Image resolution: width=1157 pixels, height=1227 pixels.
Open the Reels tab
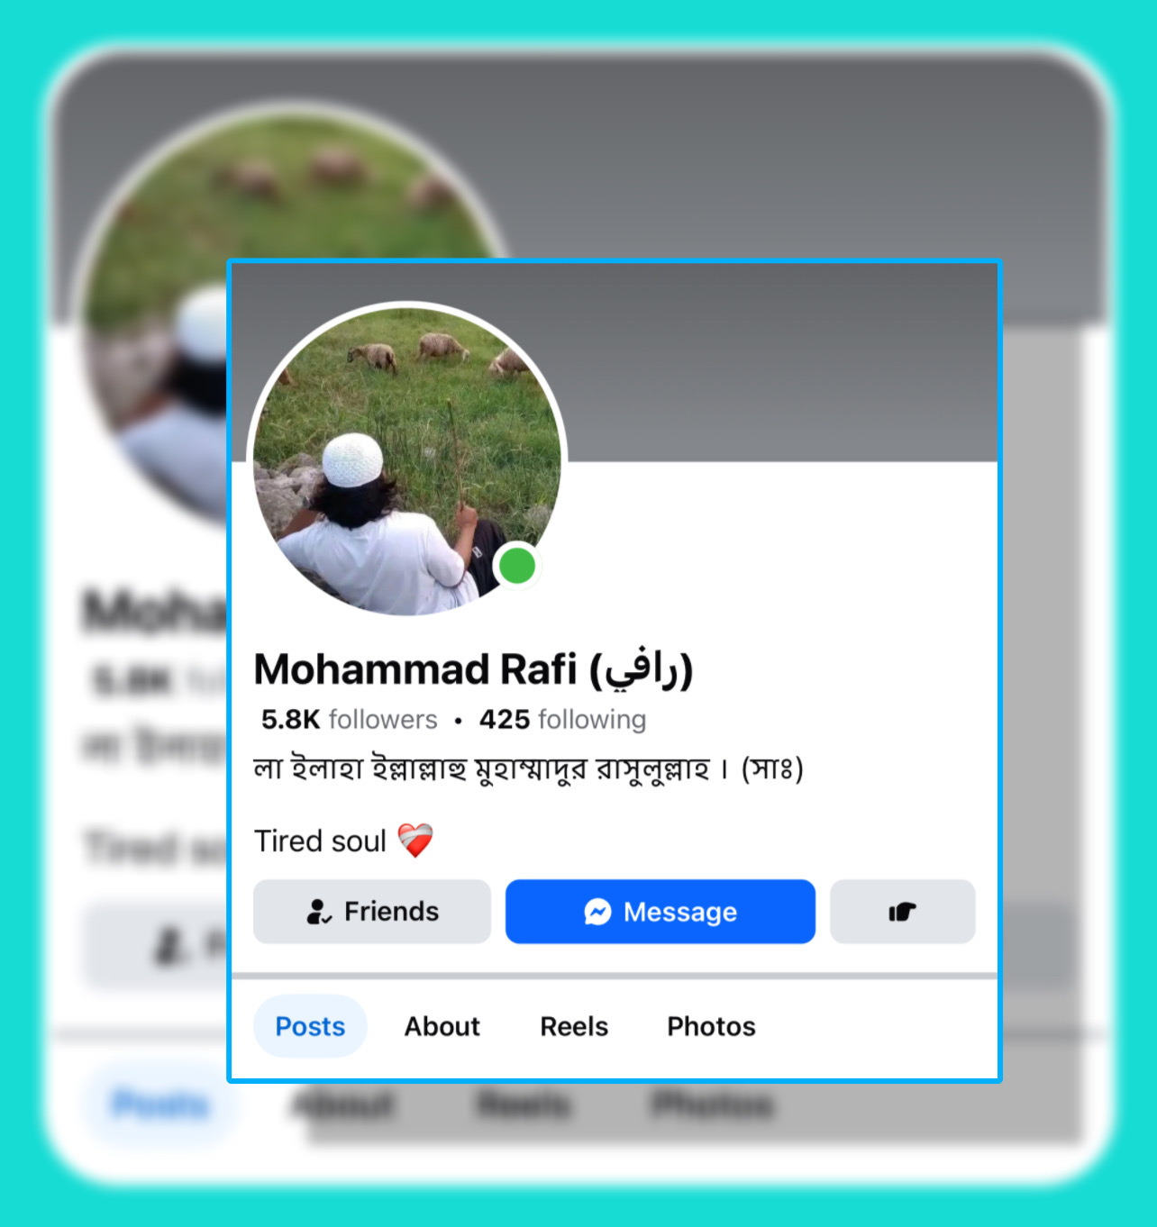click(574, 1026)
